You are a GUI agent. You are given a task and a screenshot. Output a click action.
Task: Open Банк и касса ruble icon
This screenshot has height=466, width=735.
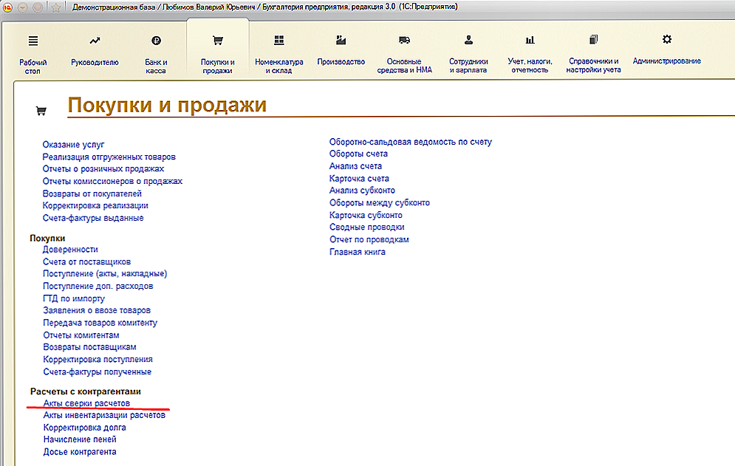coord(156,41)
